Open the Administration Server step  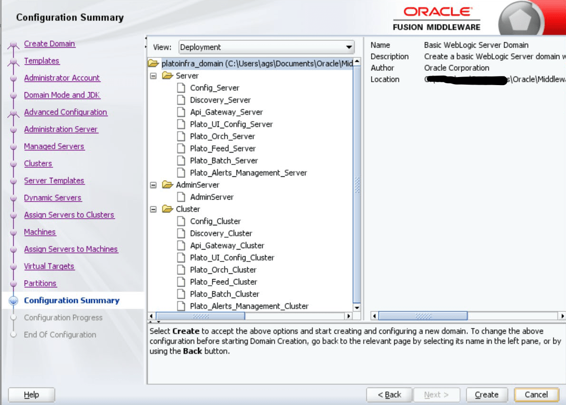[61, 129]
